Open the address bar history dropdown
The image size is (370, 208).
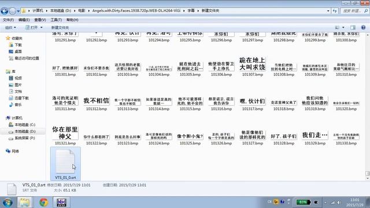coord(328,11)
